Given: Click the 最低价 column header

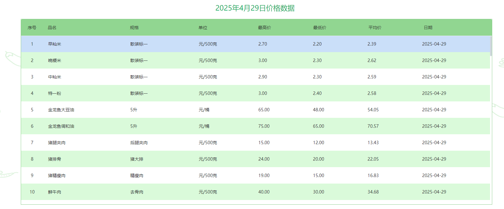Looking at the screenshot, I should [x=319, y=28].
